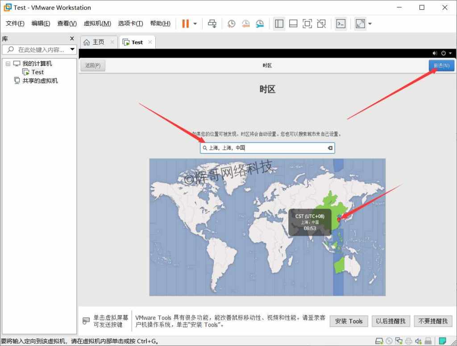
Task: Click the sound card status icon
Action: coord(418,341)
